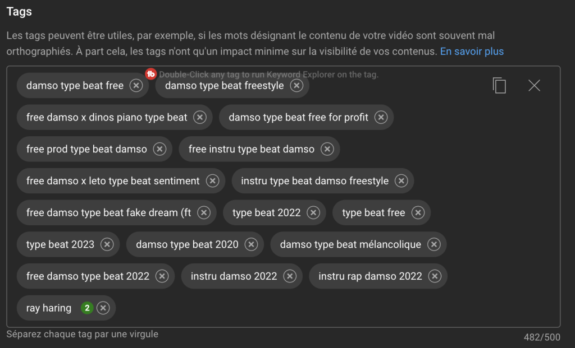Click the 'type beat free' tag chip
This screenshot has height=348, width=575.
[373, 213]
